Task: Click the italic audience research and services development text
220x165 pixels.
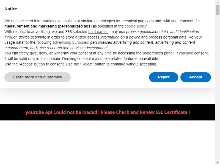Action: pyautogui.click(x=69, y=48)
